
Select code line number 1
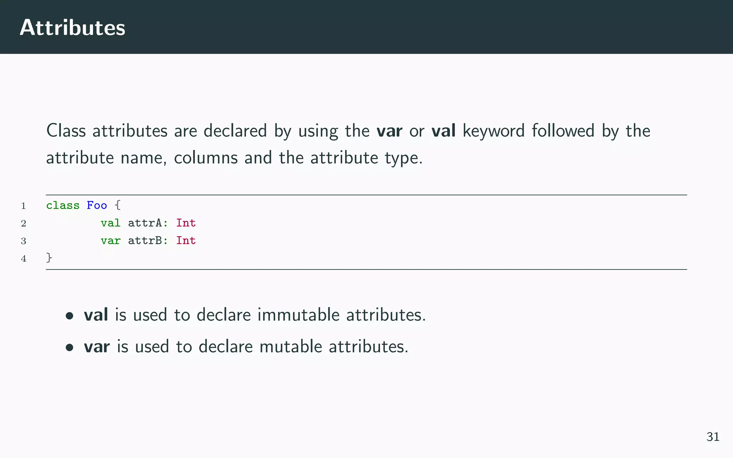[x=24, y=206]
